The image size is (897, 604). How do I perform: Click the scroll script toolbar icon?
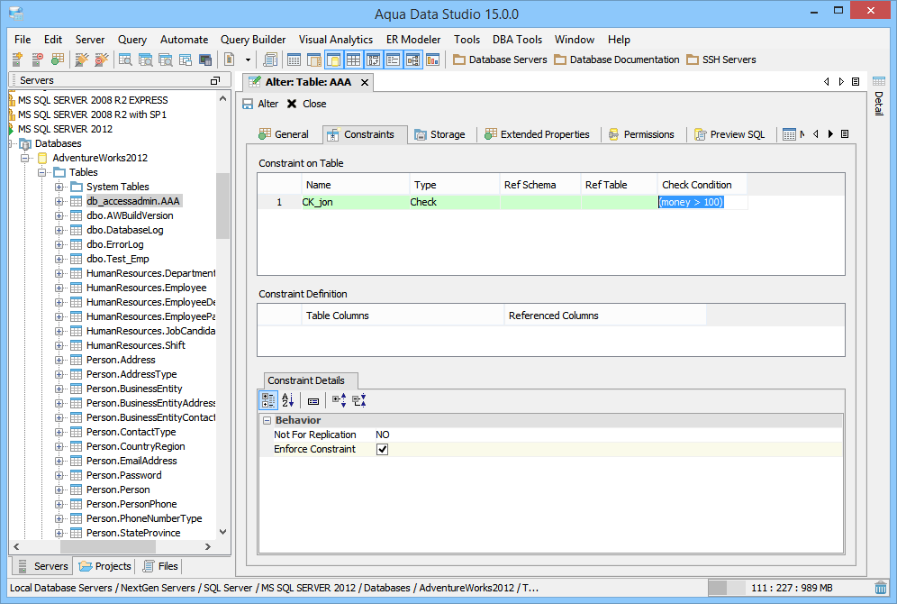click(x=270, y=59)
